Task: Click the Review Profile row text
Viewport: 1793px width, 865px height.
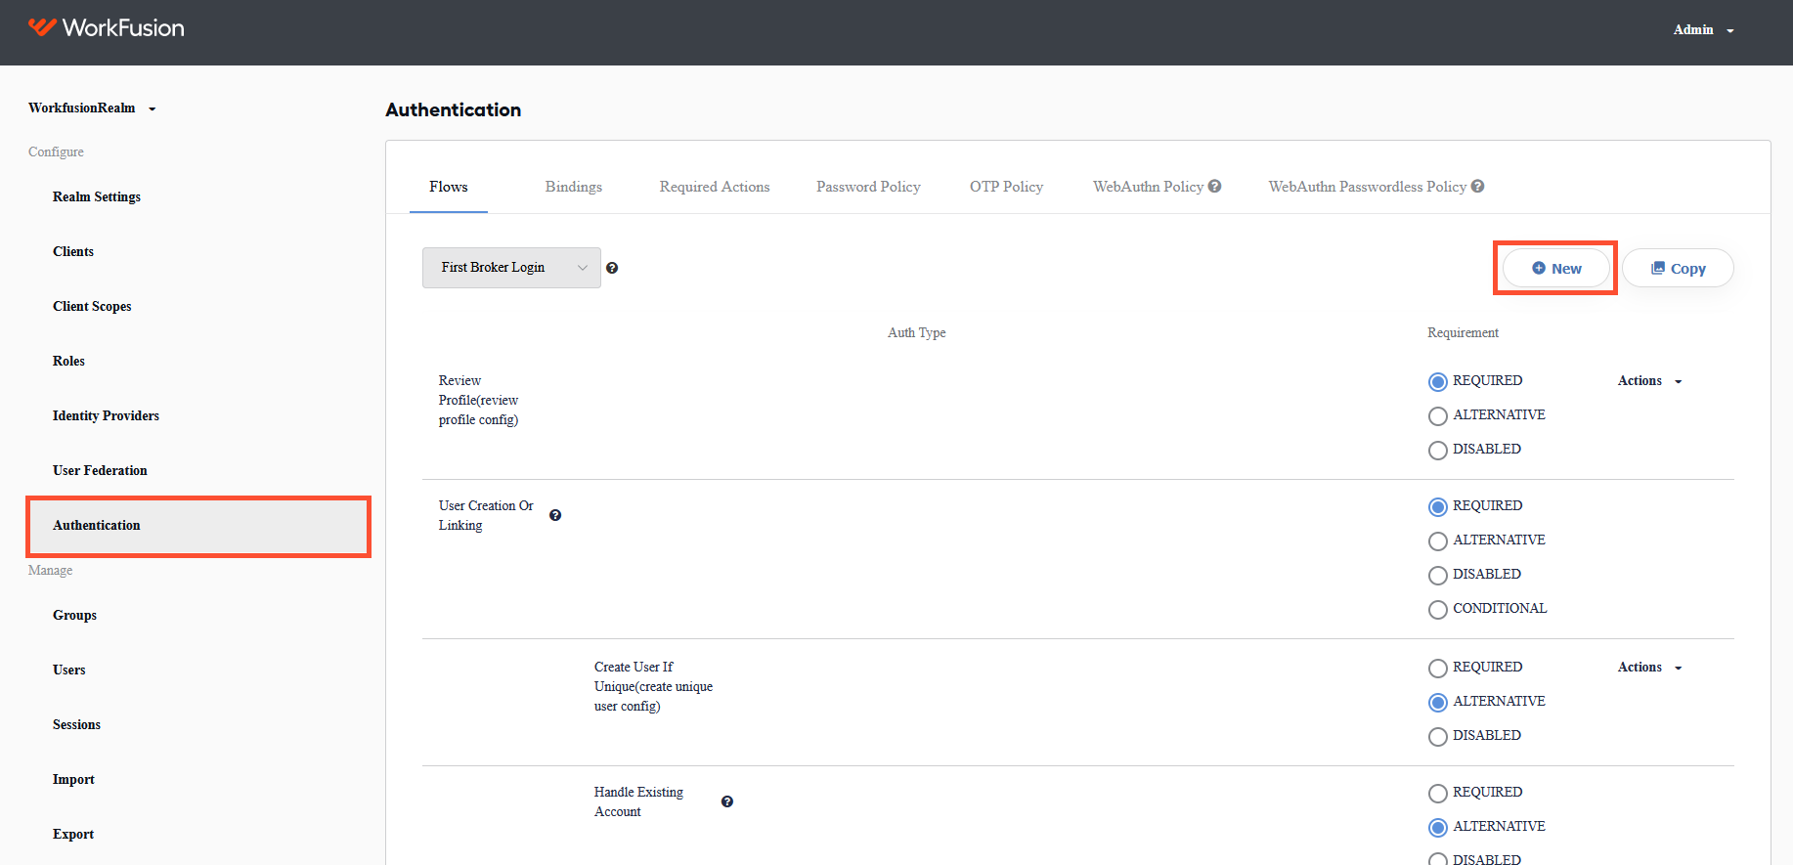Action: 479,400
